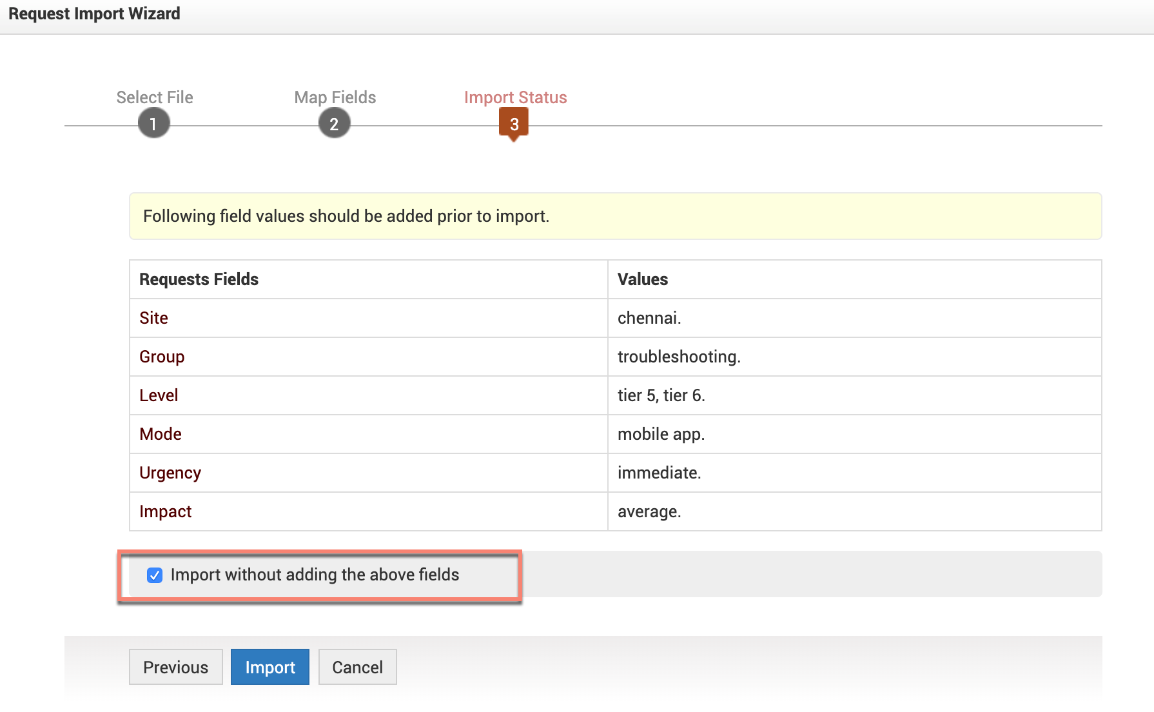Click the Level field link

coord(159,395)
